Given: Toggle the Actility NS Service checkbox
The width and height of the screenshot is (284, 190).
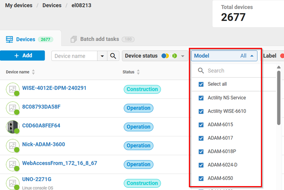Looking at the screenshot, I should pyautogui.click(x=201, y=98).
